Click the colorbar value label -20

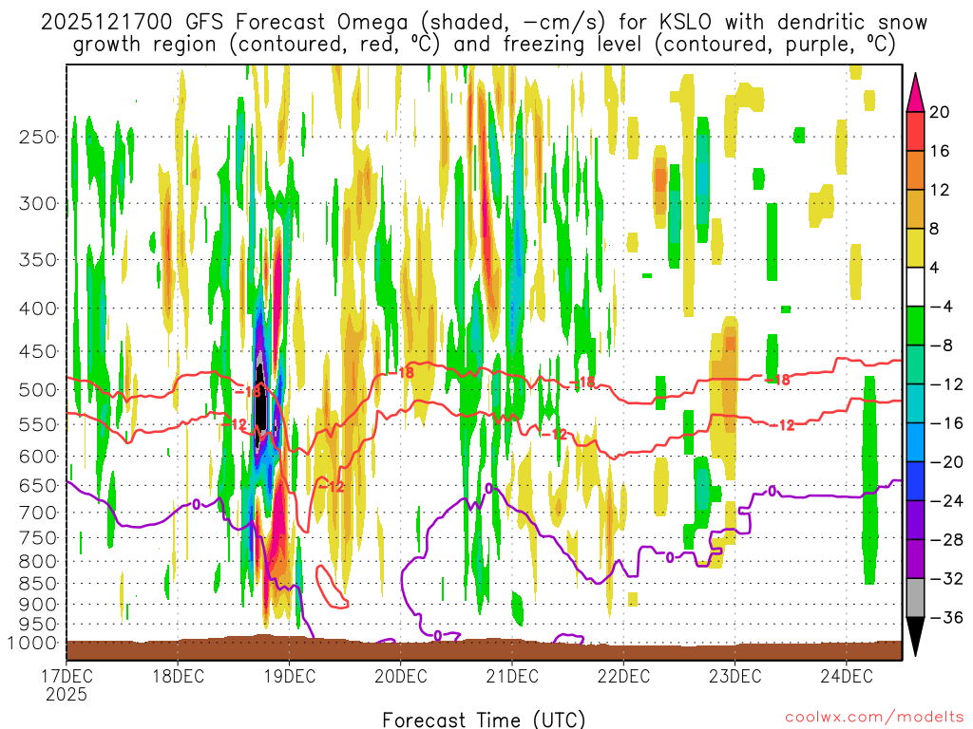pyautogui.click(x=946, y=462)
